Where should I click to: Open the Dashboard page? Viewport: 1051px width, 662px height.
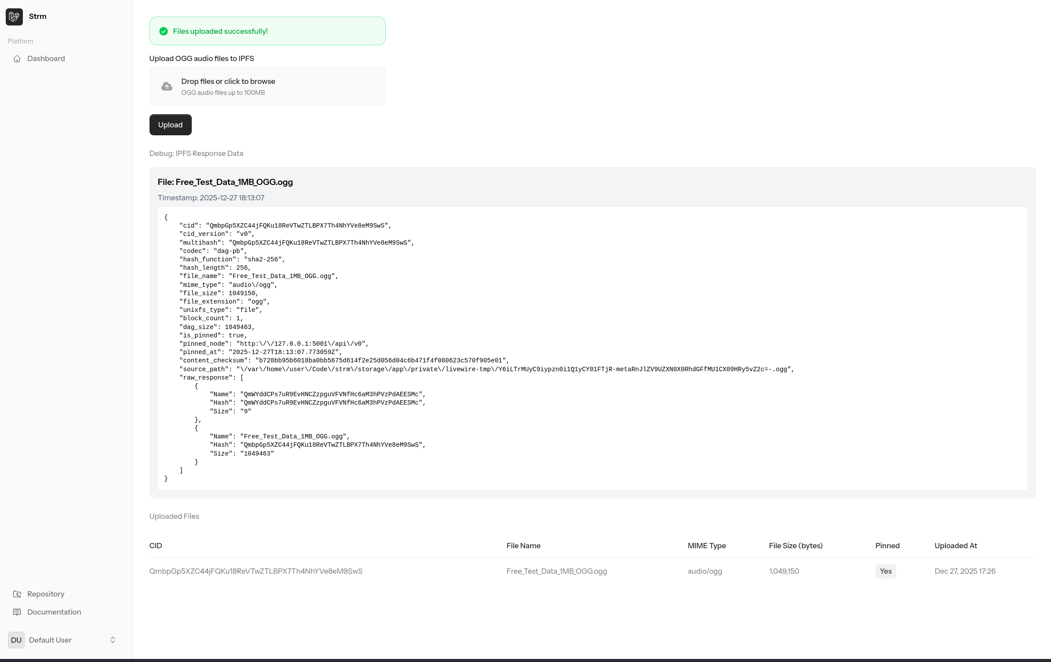point(46,59)
